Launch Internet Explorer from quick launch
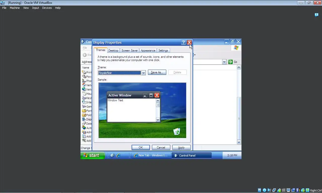Image resolution: width=322 pixels, height=193 pixels. [x=118, y=155]
